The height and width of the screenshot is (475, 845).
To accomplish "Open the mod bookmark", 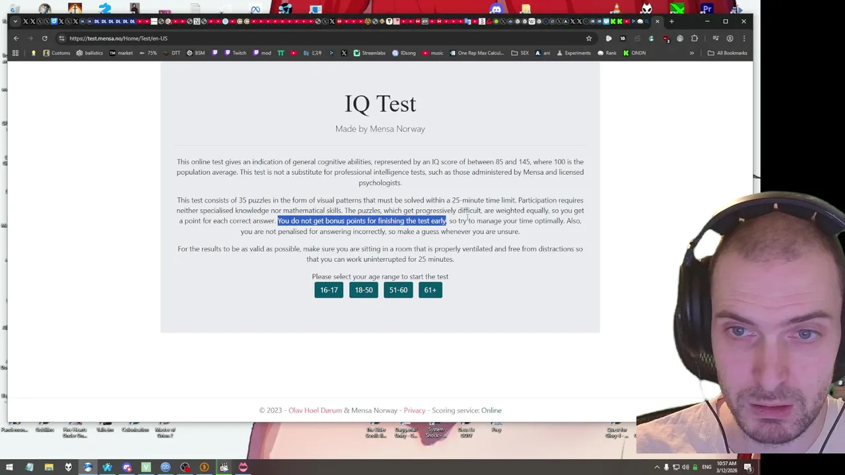I will 261,53.
